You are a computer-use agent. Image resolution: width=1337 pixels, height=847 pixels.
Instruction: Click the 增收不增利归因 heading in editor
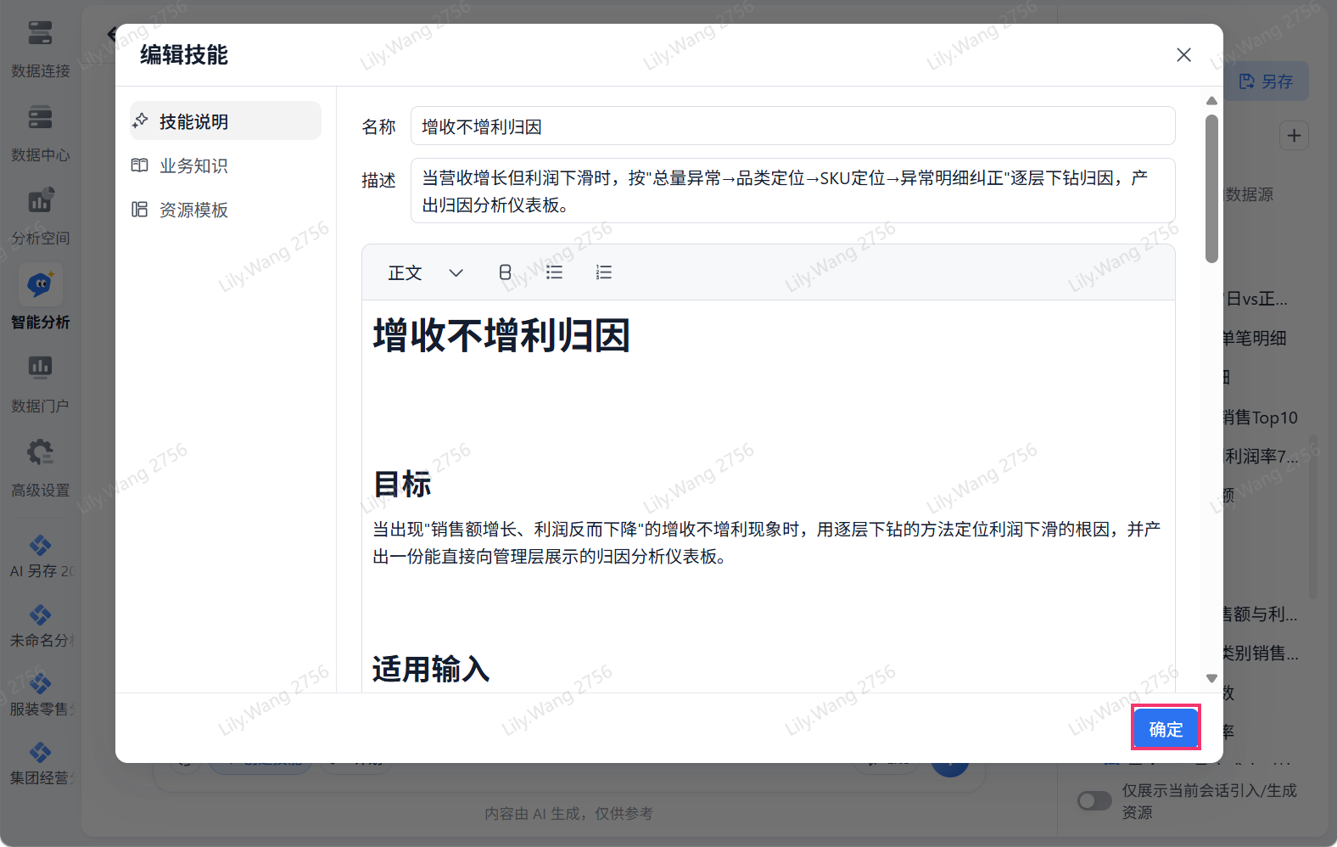pyautogui.click(x=501, y=335)
